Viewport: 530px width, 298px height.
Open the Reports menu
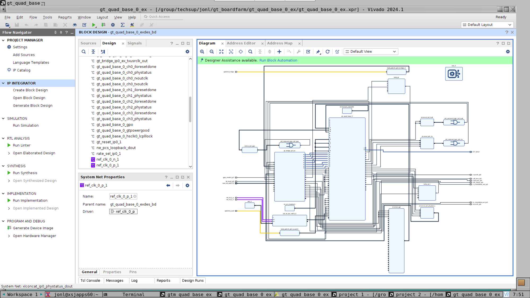[65, 17]
